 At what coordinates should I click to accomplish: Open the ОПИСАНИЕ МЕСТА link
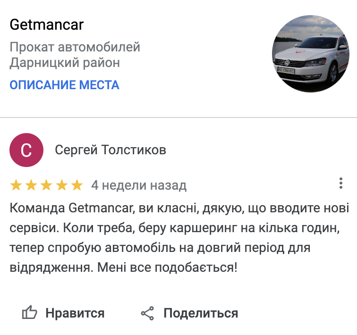pyautogui.click(x=64, y=85)
